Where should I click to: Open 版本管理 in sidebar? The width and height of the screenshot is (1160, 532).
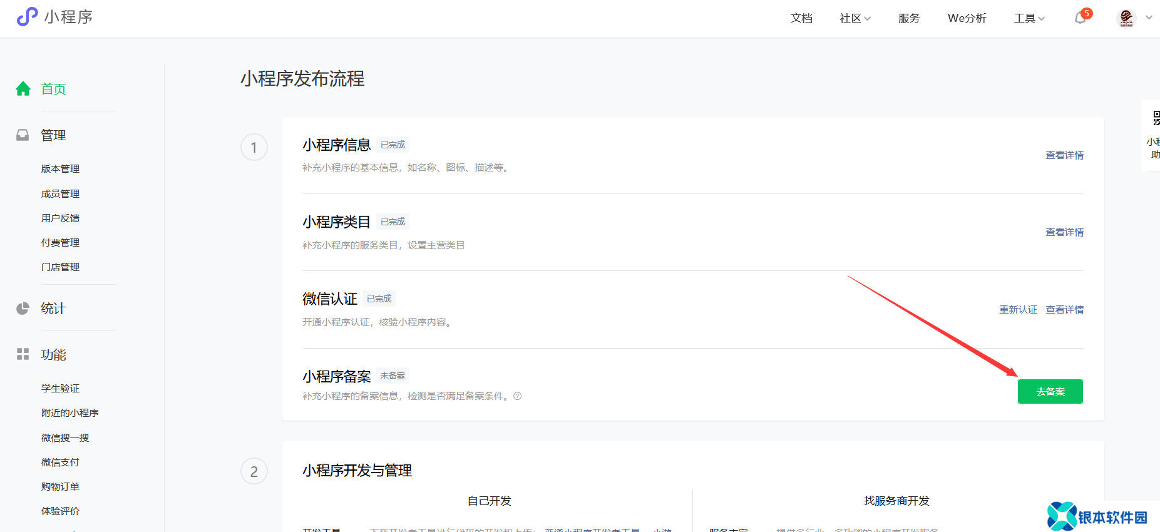point(60,169)
